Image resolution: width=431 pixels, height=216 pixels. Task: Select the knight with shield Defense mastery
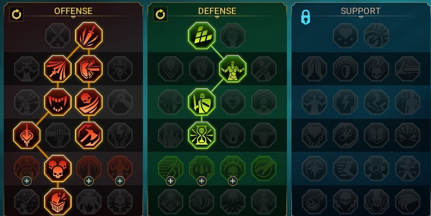201,101
